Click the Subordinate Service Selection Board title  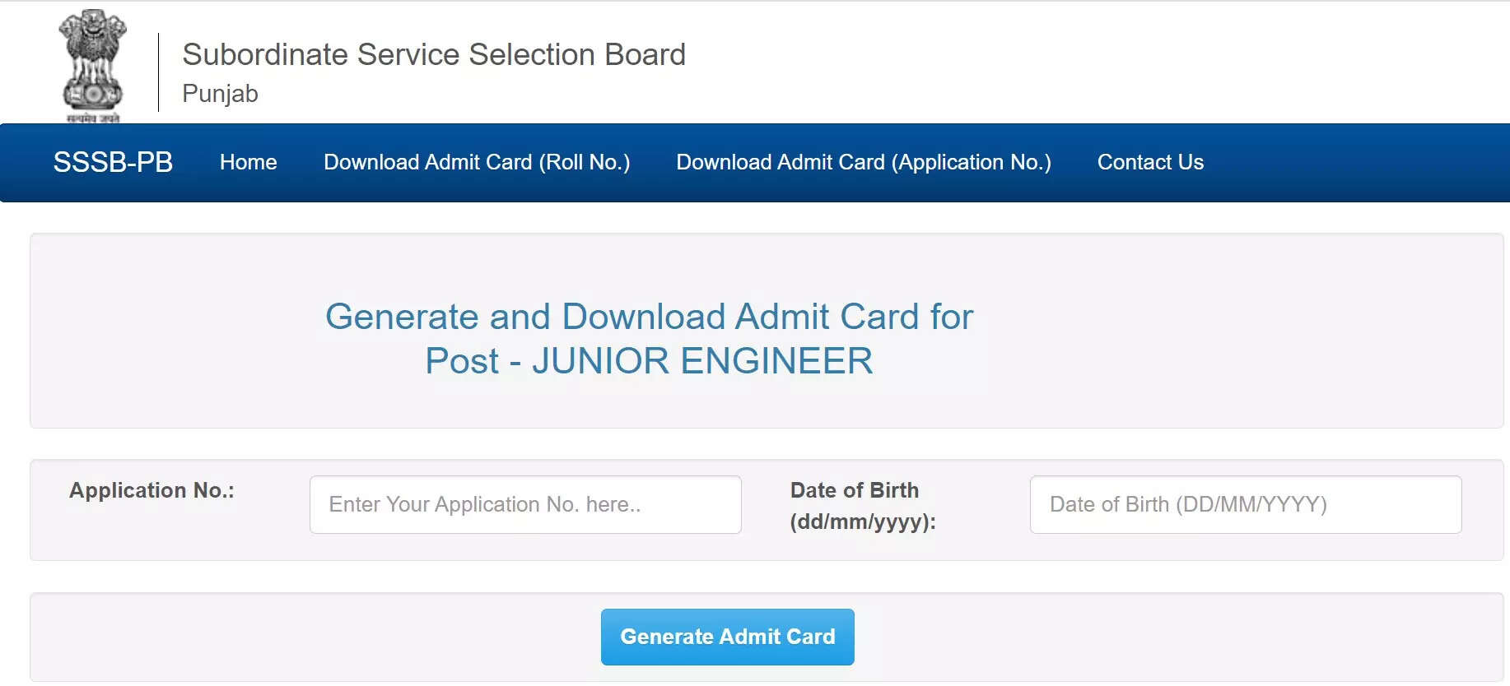point(434,54)
